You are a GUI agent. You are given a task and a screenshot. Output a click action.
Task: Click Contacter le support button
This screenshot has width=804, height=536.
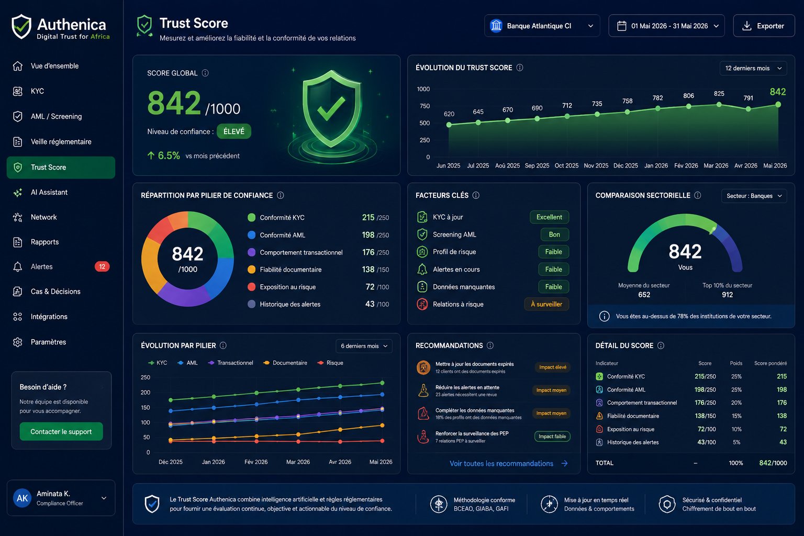(61, 432)
